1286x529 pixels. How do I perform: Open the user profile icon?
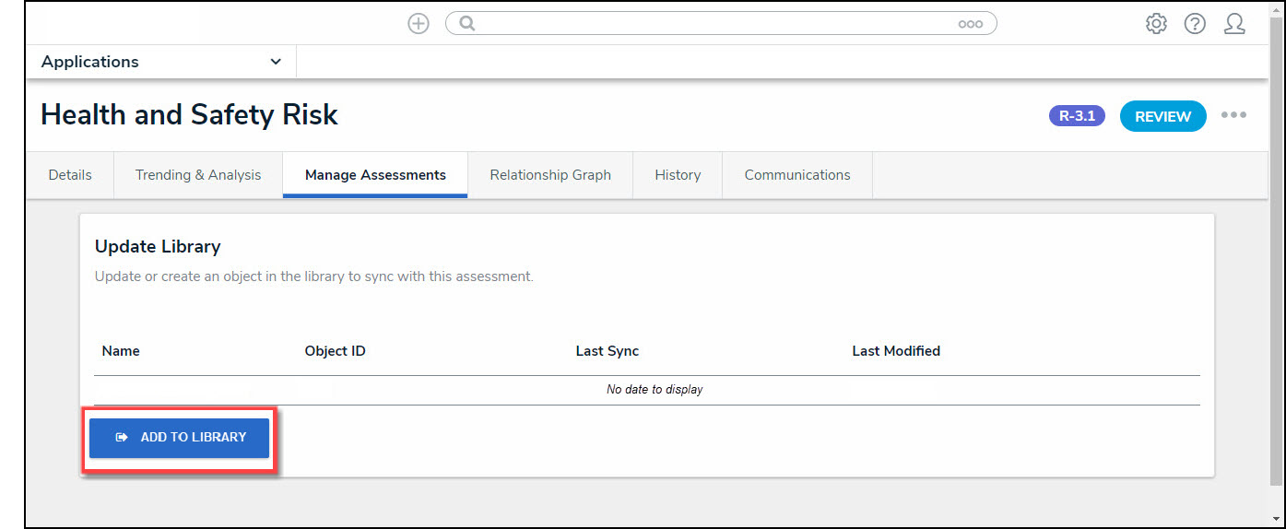coord(1234,24)
